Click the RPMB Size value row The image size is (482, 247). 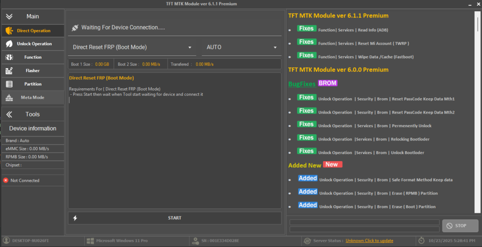click(x=33, y=157)
